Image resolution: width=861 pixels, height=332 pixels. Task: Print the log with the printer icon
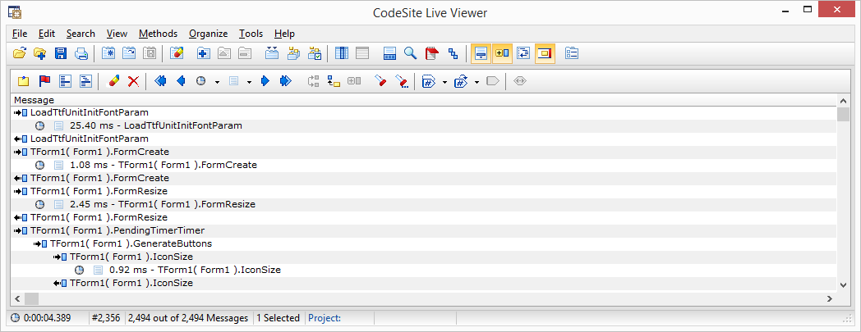click(x=81, y=53)
